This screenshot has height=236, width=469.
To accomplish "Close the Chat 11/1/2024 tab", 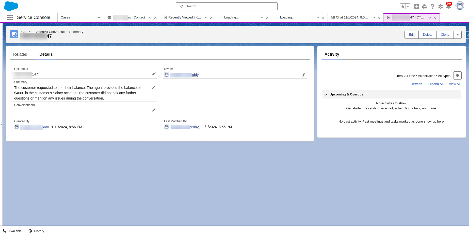I will [379, 18].
